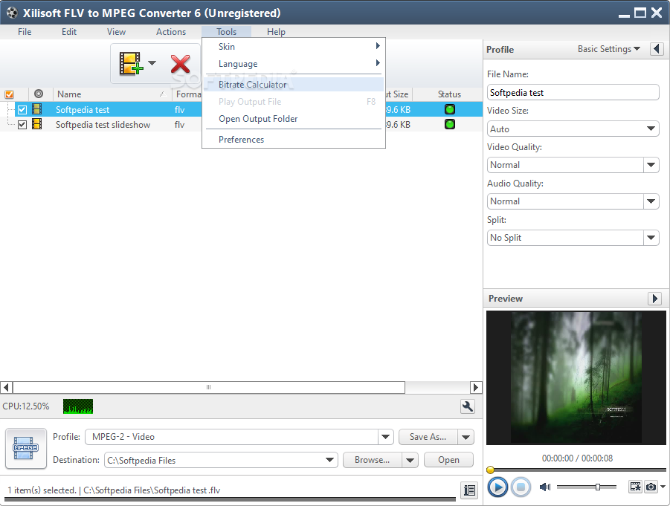Click the red X Remove button
Screen dimensions: 670x506
(180, 64)
